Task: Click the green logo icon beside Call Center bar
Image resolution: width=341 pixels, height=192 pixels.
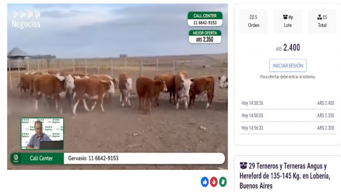Action: pyautogui.click(x=16, y=158)
